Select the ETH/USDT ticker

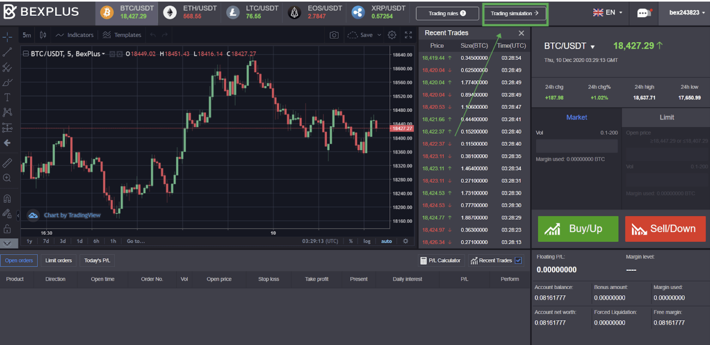190,12
